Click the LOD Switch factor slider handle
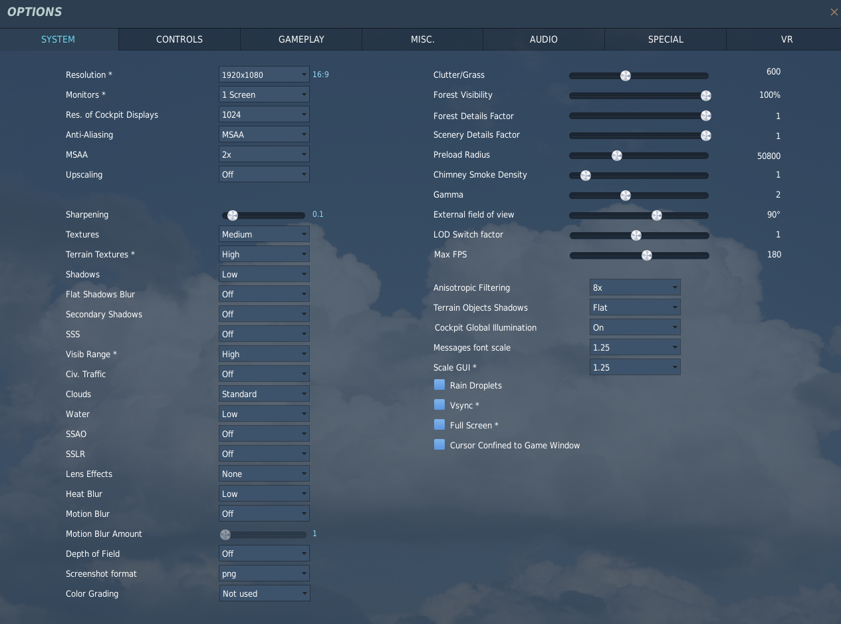The height and width of the screenshot is (624, 841). tap(636, 235)
